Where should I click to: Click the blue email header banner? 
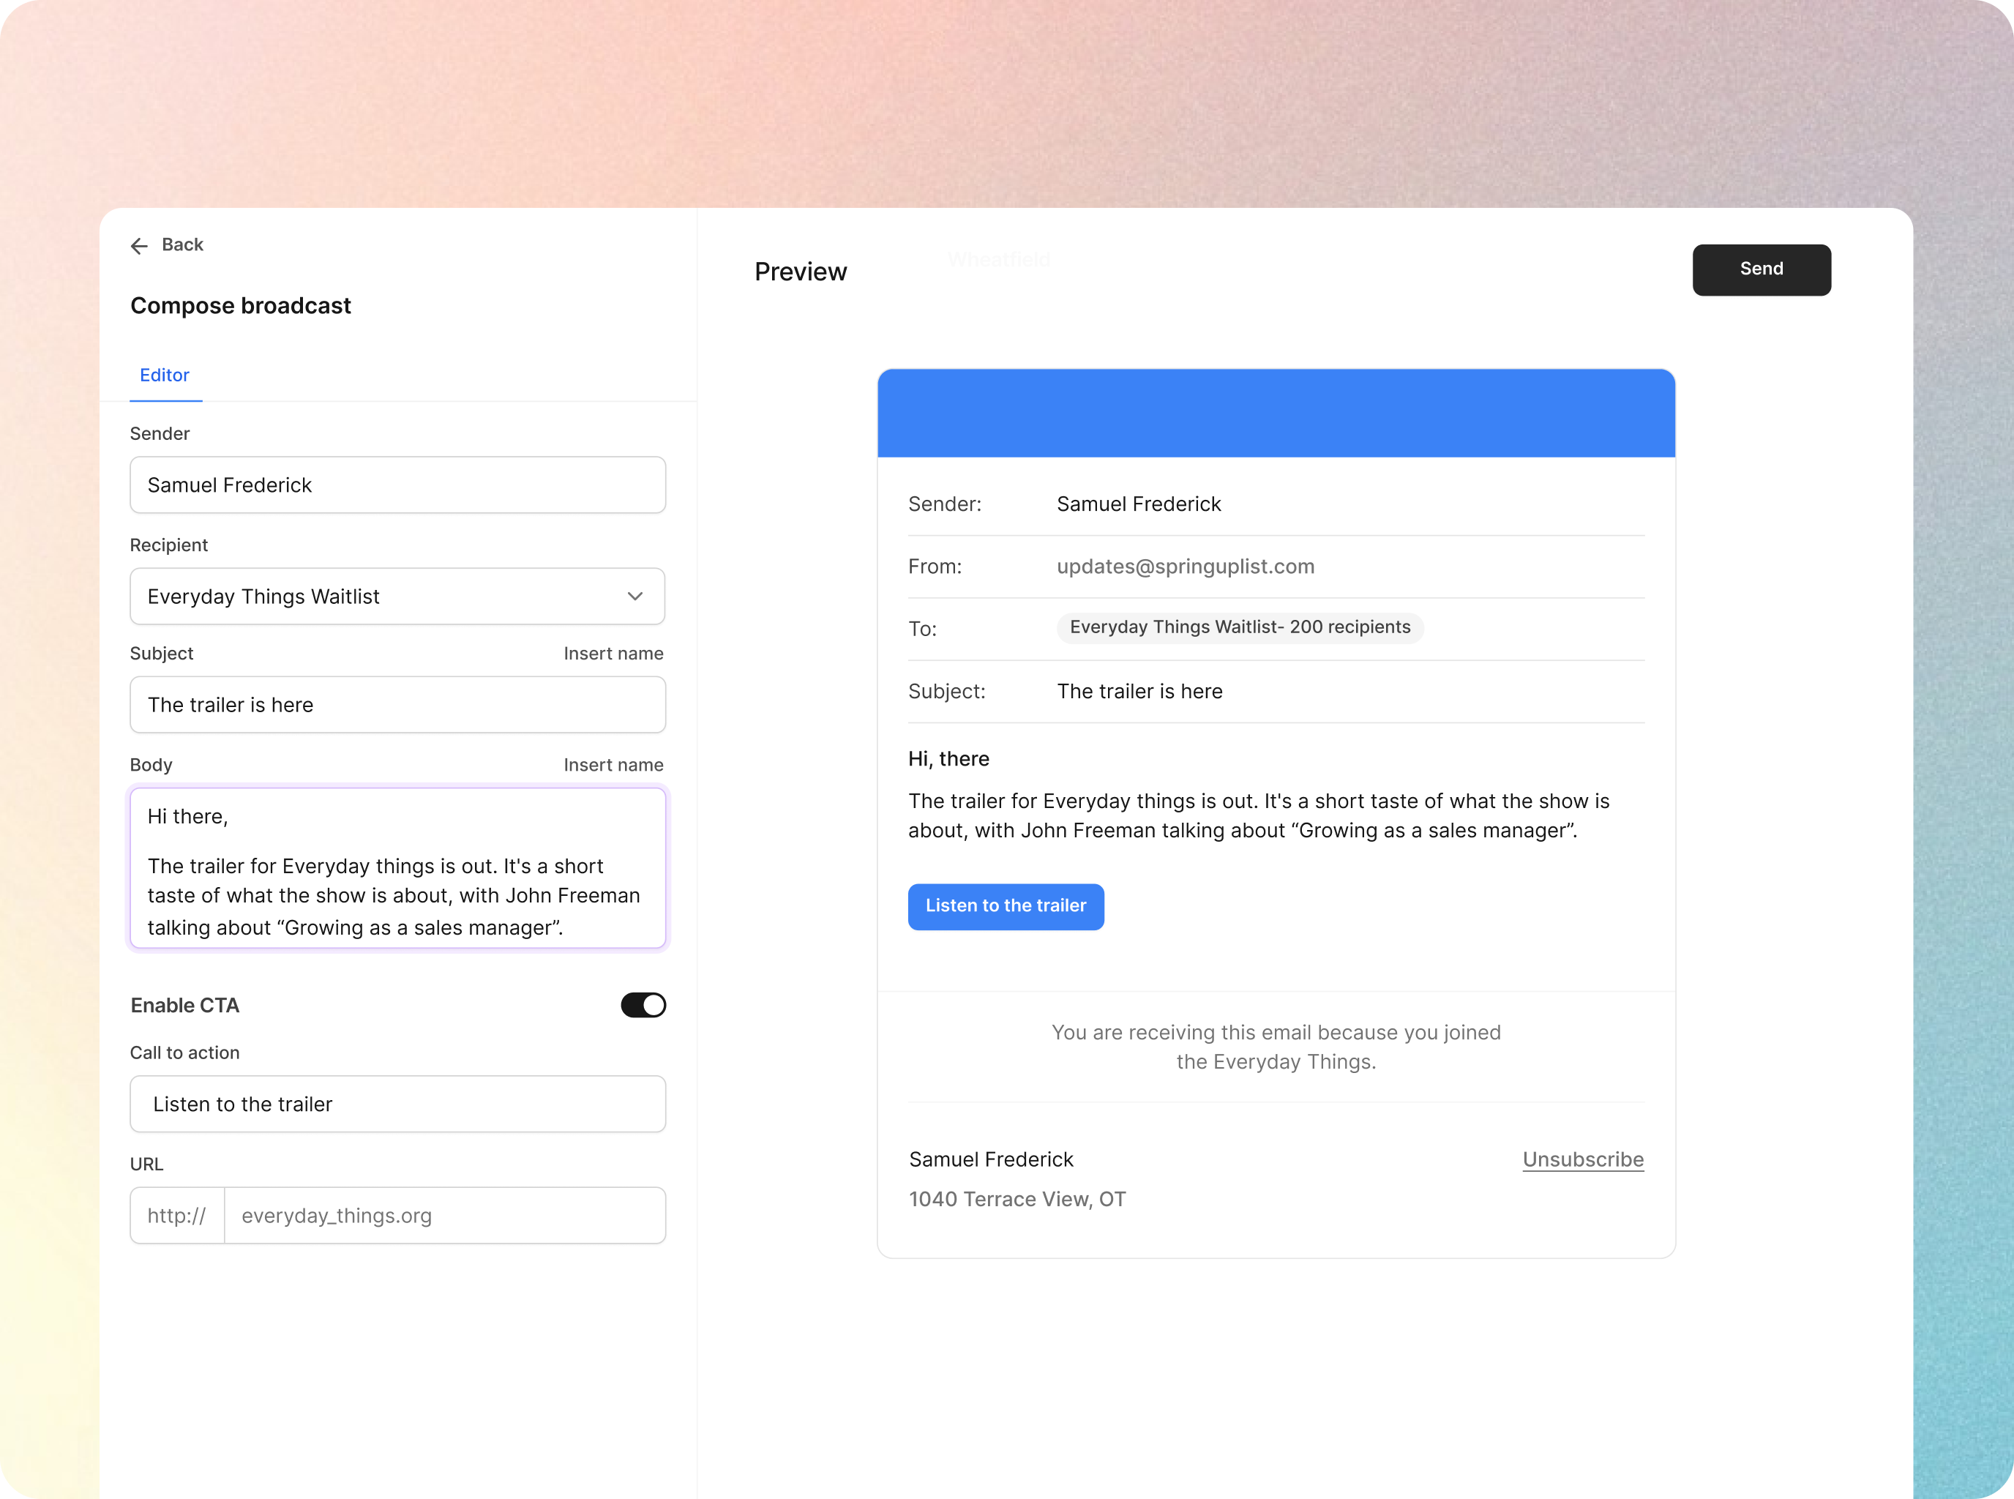tap(1276, 413)
